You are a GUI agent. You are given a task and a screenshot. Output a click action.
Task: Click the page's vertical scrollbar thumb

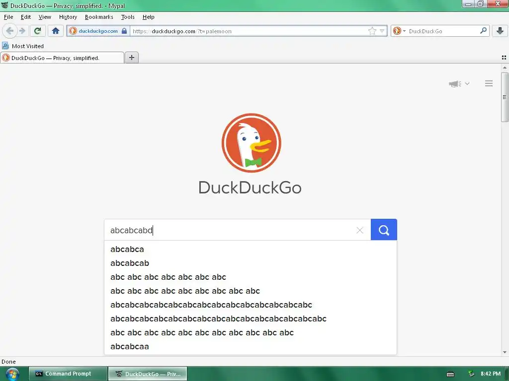(x=505, y=97)
